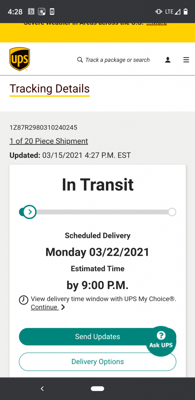195x400 pixels.
Task: Tap the Android home pill
Action: [x=98, y=389]
